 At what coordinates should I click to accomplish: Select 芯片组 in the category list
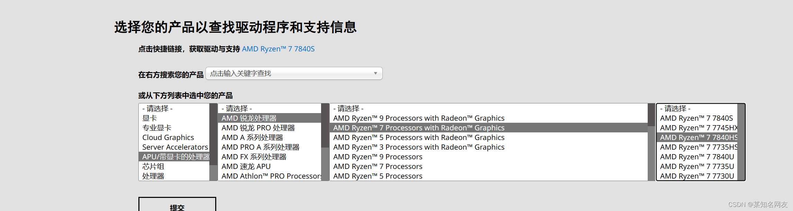coord(174,167)
